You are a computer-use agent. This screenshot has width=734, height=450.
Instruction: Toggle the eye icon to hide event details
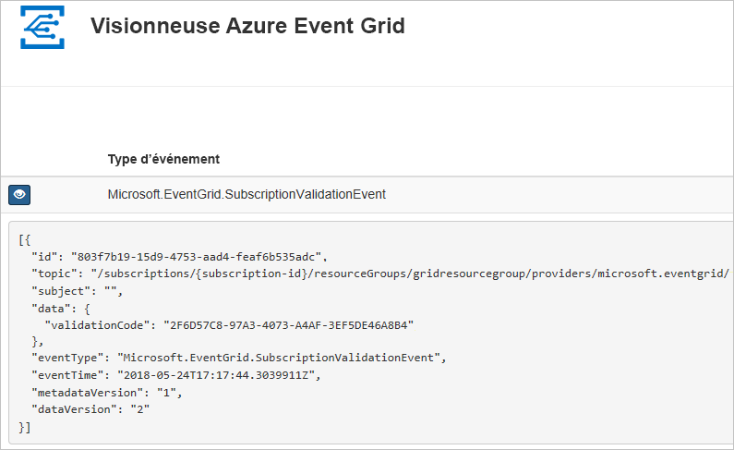pyautogui.click(x=19, y=194)
